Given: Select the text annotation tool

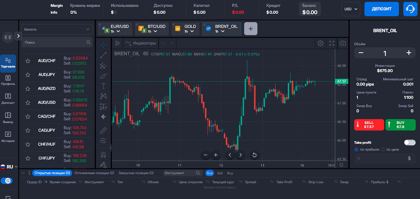Looking at the screenshot, I should click(x=103, y=86).
